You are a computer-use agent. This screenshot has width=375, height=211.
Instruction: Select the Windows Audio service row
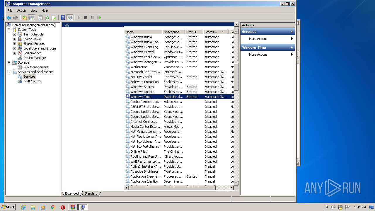point(179,37)
